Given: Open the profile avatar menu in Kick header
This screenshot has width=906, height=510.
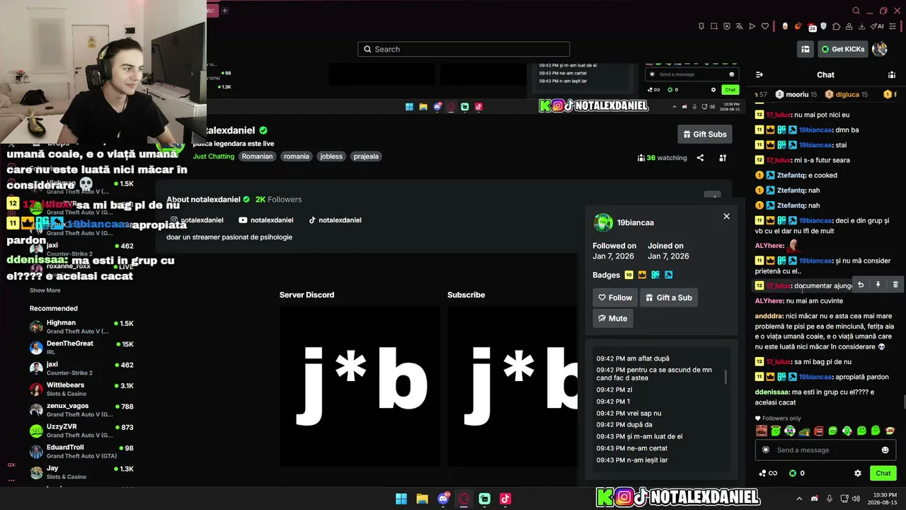Looking at the screenshot, I should click(x=880, y=49).
